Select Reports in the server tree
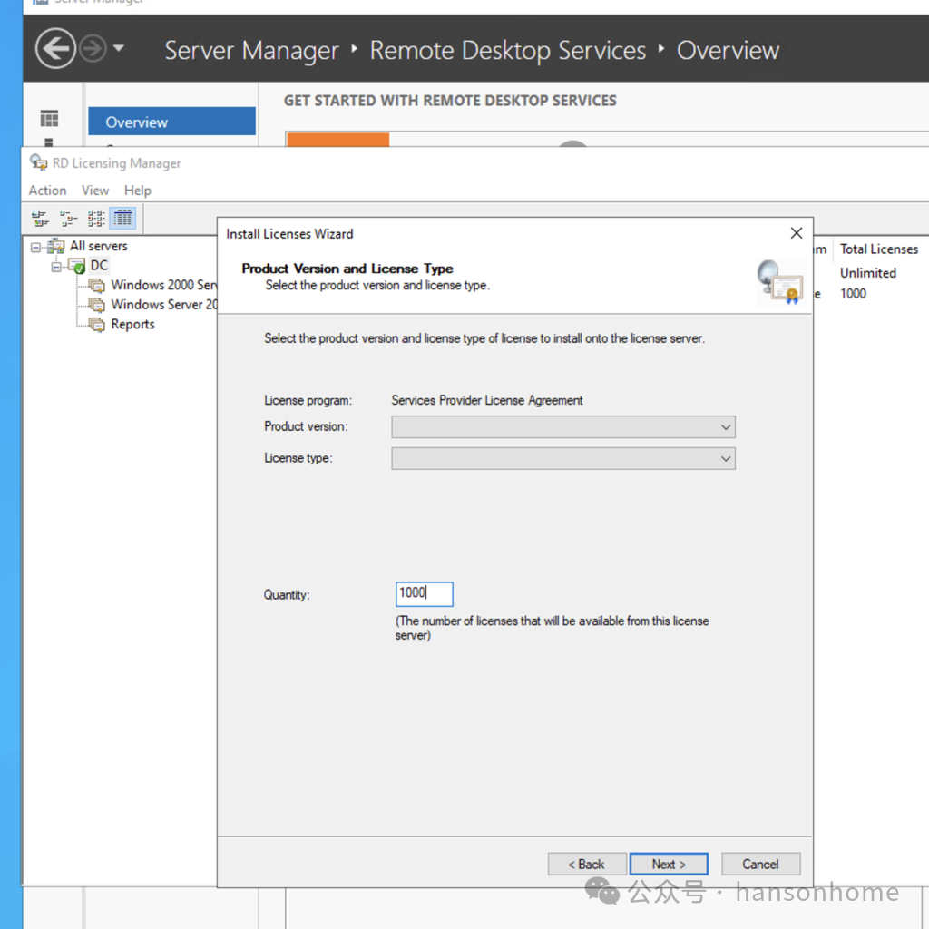929x929 pixels. (132, 325)
